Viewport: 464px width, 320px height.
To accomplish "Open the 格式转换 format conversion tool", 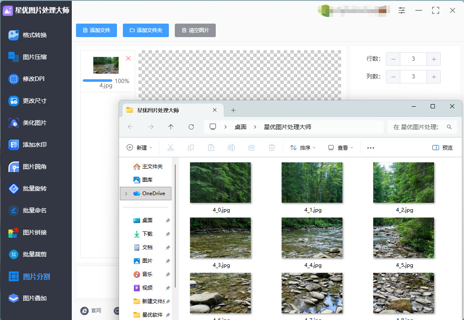I will click(x=34, y=35).
